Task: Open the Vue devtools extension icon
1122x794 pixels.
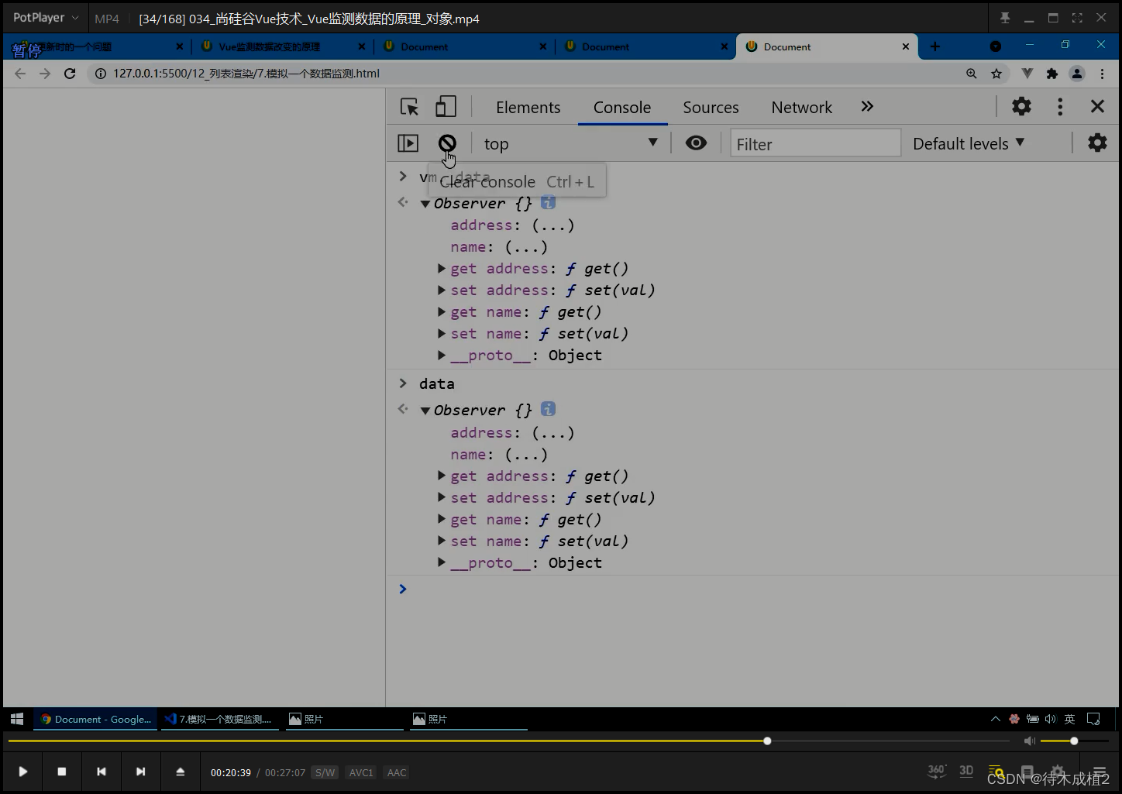Action: click(1027, 74)
